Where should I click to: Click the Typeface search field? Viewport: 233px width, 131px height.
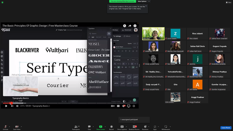tap(97, 33)
